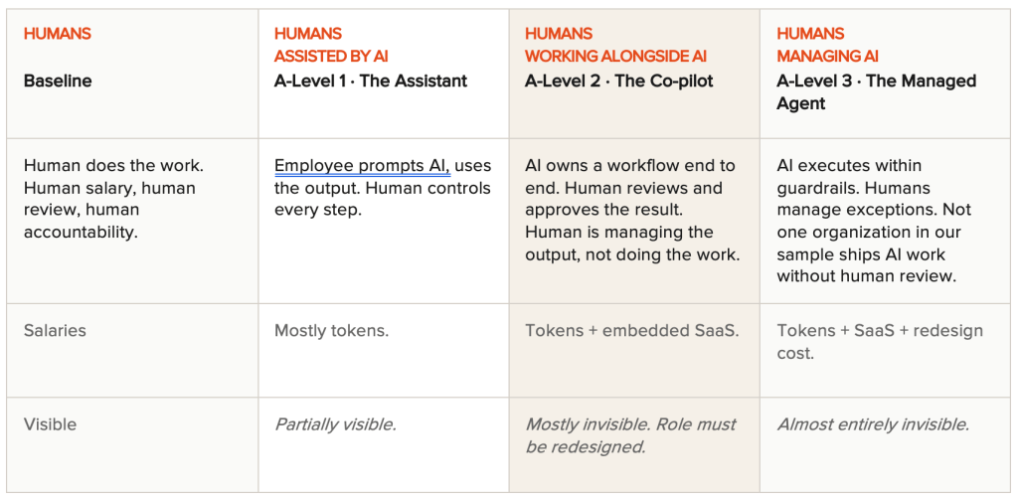Screen dimensions: 1017x499
Task: Select 'A-Level 1 · The Assistant' title
Action: tap(371, 82)
